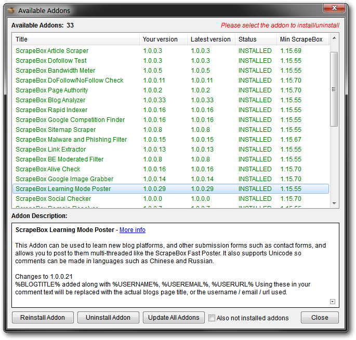
Task: Click the Reinstall Addon button
Action: 43,318
